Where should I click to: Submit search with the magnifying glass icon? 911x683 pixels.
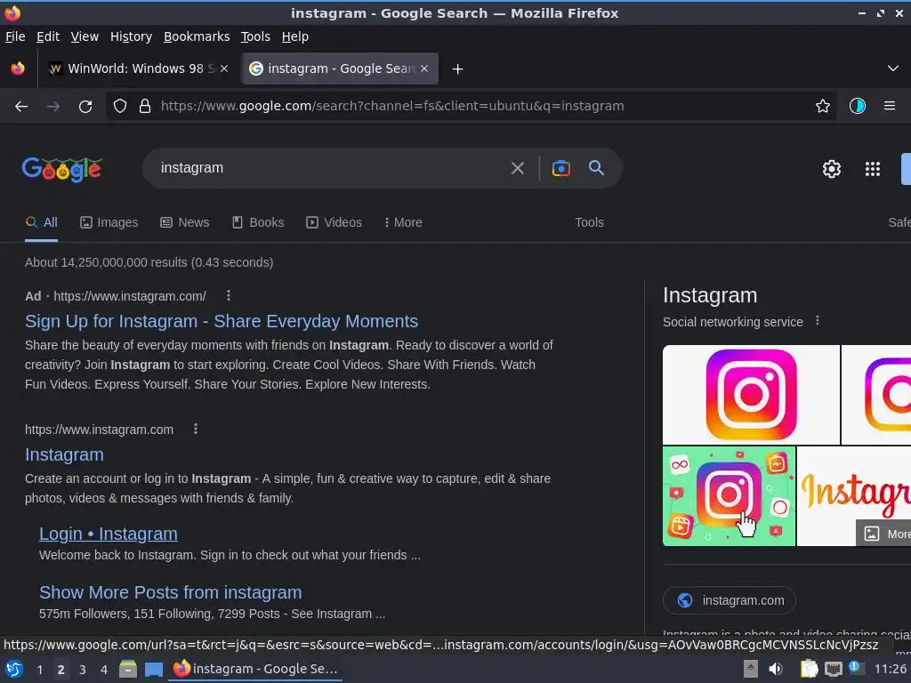coord(596,168)
